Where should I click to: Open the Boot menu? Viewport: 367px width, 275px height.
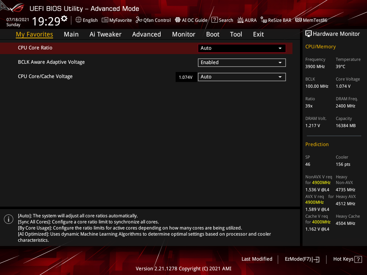pyautogui.click(x=213, y=34)
